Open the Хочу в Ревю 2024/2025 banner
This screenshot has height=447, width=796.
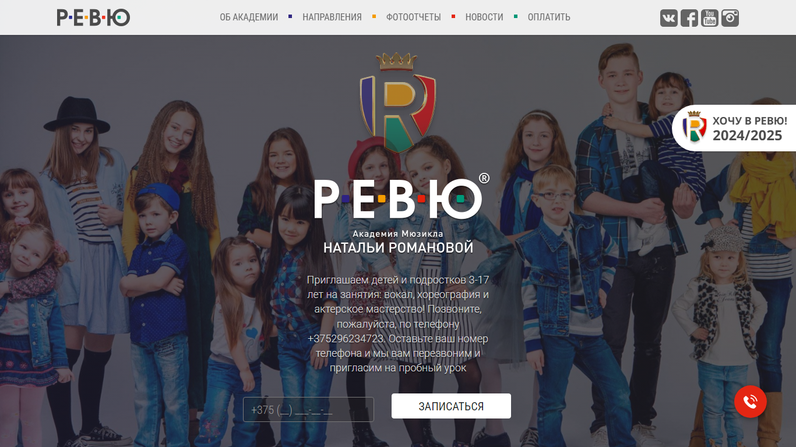pyautogui.click(x=734, y=128)
